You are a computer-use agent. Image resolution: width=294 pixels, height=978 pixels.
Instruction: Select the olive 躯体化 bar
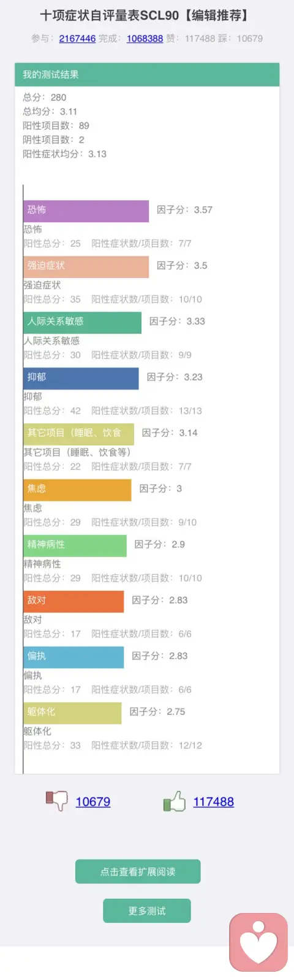(73, 713)
